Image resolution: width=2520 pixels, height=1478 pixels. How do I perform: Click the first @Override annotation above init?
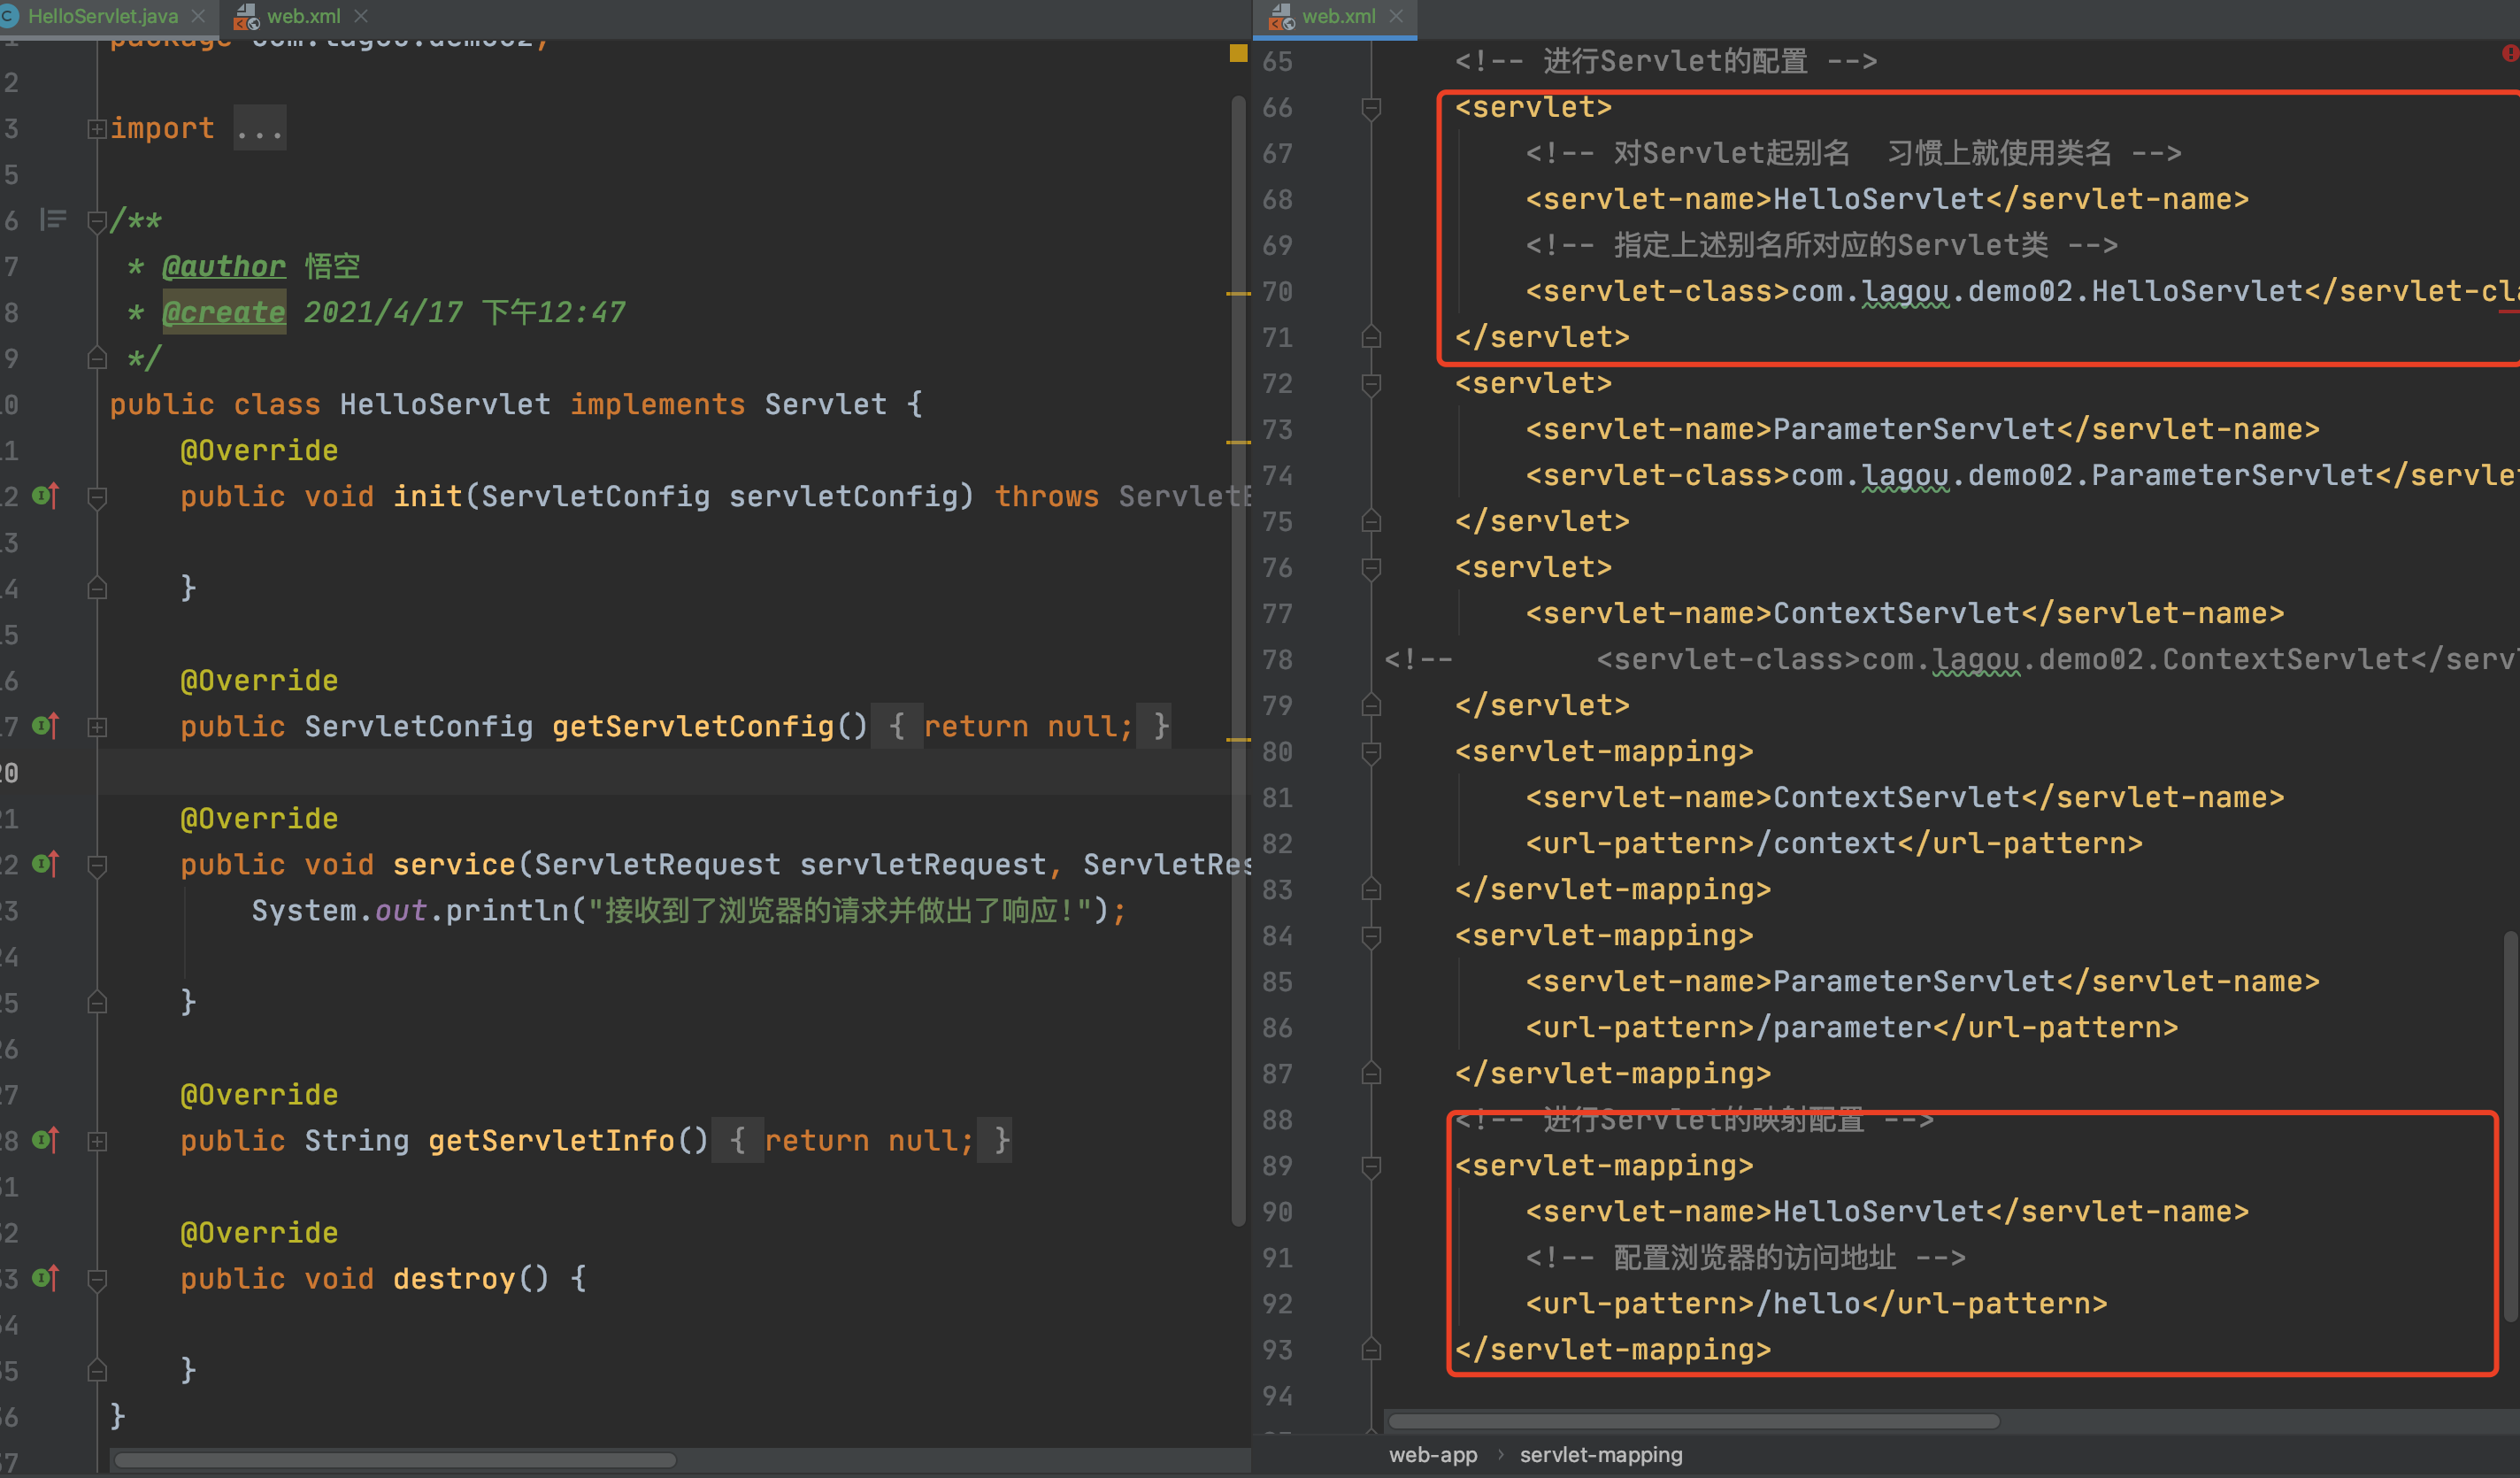(259, 450)
